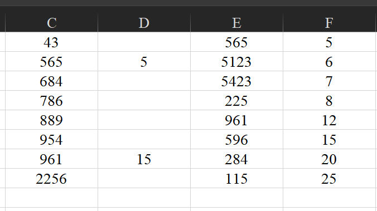Select the cell with value 115
Image resolution: width=377 pixels, height=211 pixels.
(x=236, y=178)
